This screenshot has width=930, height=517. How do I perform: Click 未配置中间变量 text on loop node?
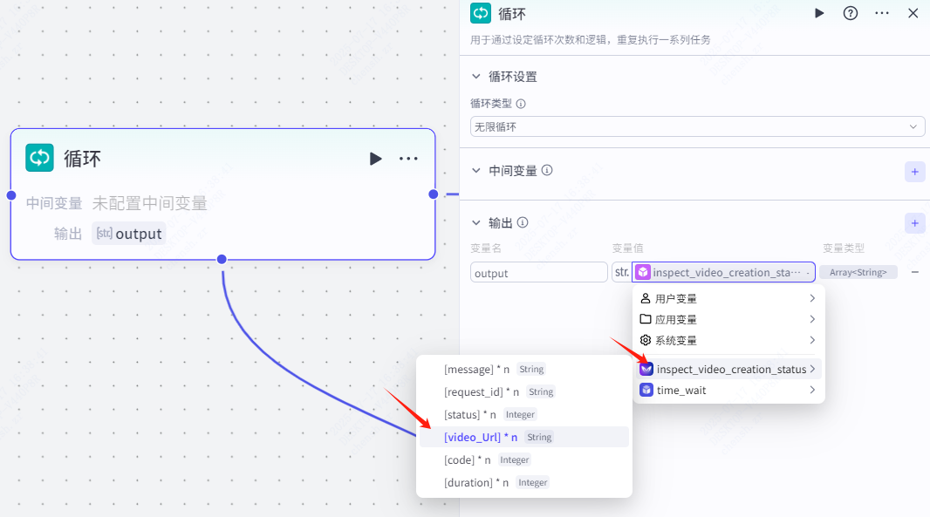(149, 203)
